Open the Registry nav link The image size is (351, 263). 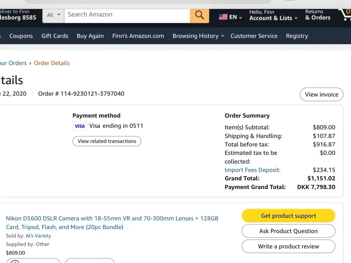point(297,36)
